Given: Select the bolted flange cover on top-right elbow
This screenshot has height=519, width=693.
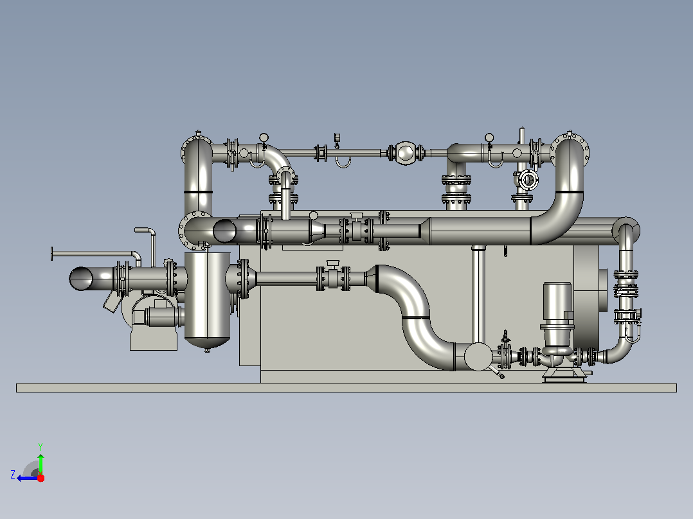Looking at the screenshot, I should pos(570,150).
